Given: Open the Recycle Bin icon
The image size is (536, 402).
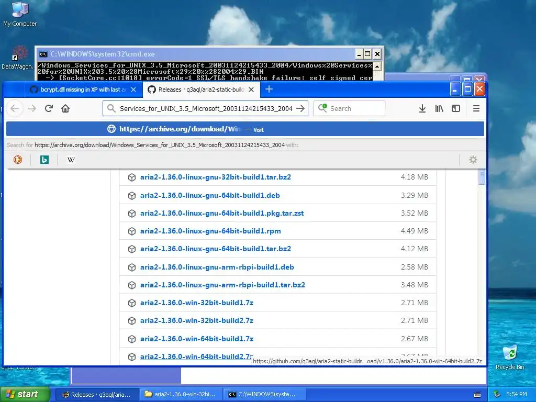Looking at the screenshot, I should coord(510,358).
